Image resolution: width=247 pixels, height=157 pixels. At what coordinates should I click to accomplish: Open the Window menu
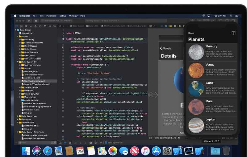(x=73, y=16)
